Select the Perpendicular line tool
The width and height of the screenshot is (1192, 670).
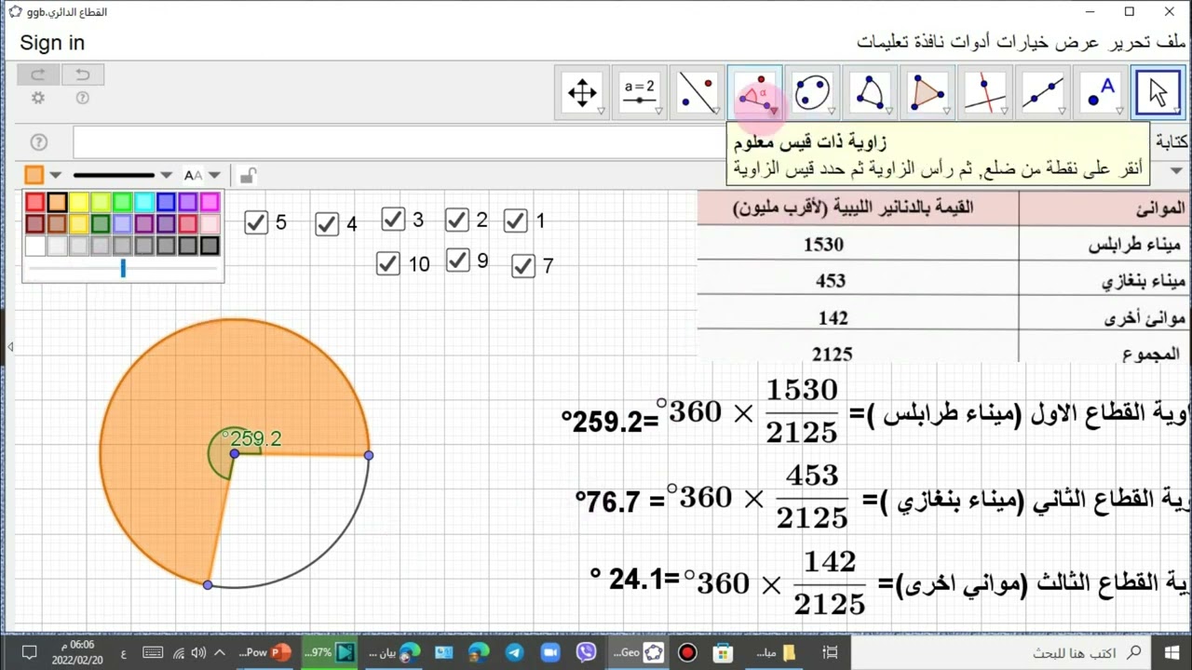tap(984, 92)
